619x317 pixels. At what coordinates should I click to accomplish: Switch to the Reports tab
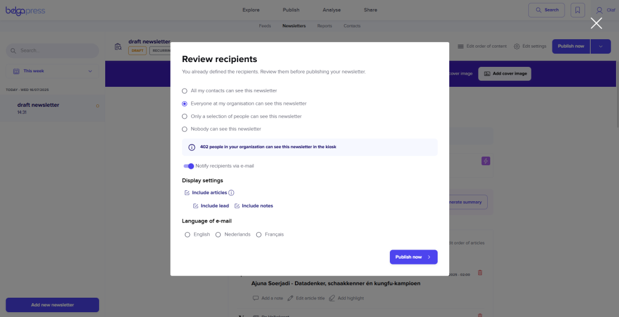pyautogui.click(x=325, y=26)
